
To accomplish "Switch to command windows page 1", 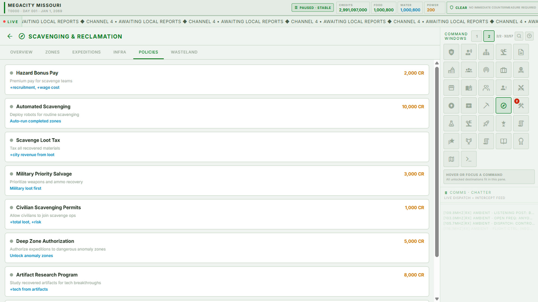I will [x=477, y=36].
